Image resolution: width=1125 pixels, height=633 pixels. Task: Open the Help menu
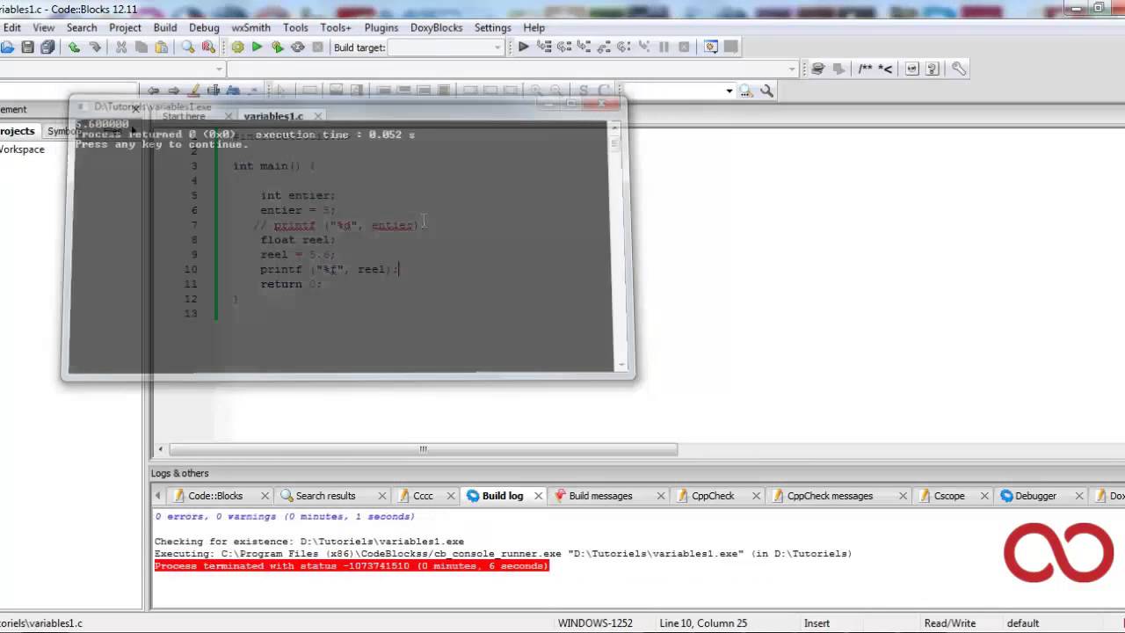[x=534, y=27]
